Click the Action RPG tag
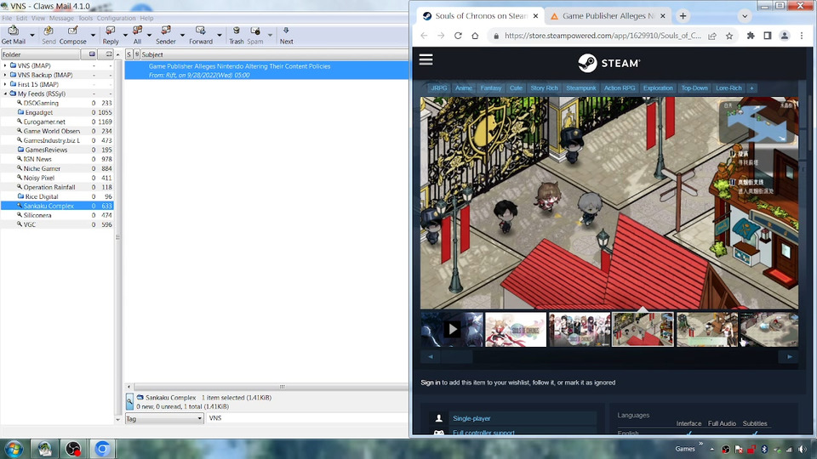817x459 pixels. point(620,88)
